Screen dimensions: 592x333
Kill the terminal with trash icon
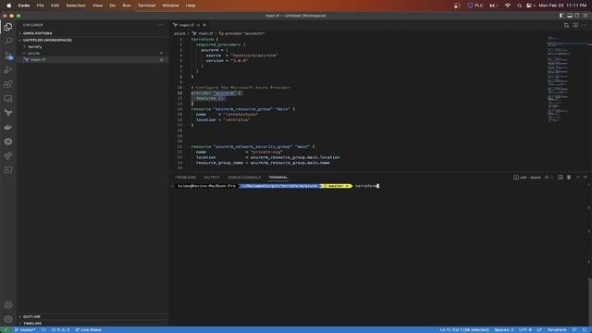569,177
